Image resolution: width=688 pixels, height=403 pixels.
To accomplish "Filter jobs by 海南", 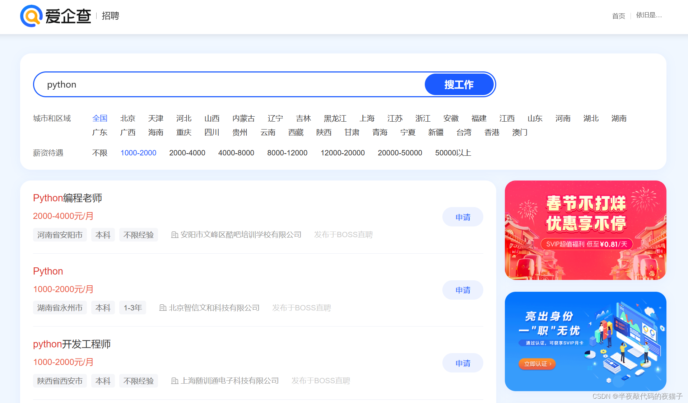I will coord(156,132).
